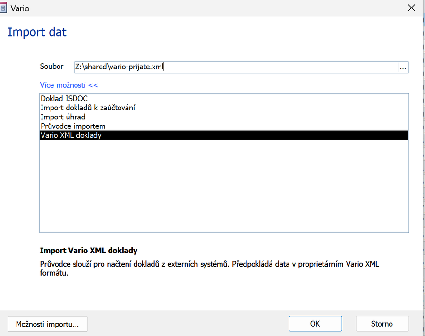Image resolution: width=425 pixels, height=336 pixels.
Task: Select 'Import dokladů k zaúčtování' entry
Action: point(224,108)
